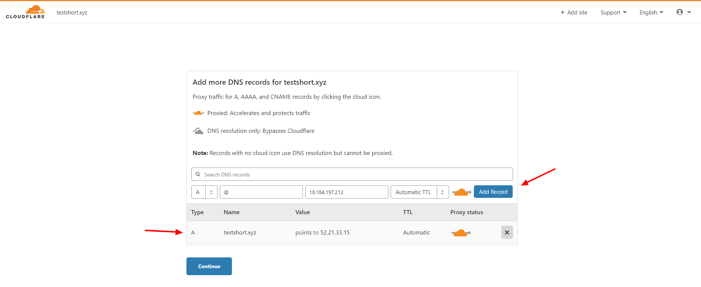Click the Value column header
701x287 pixels.
click(x=303, y=212)
